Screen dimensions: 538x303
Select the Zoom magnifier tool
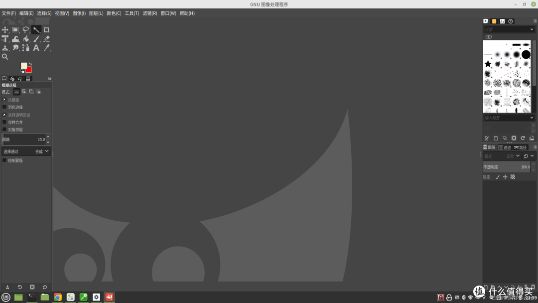[5, 57]
